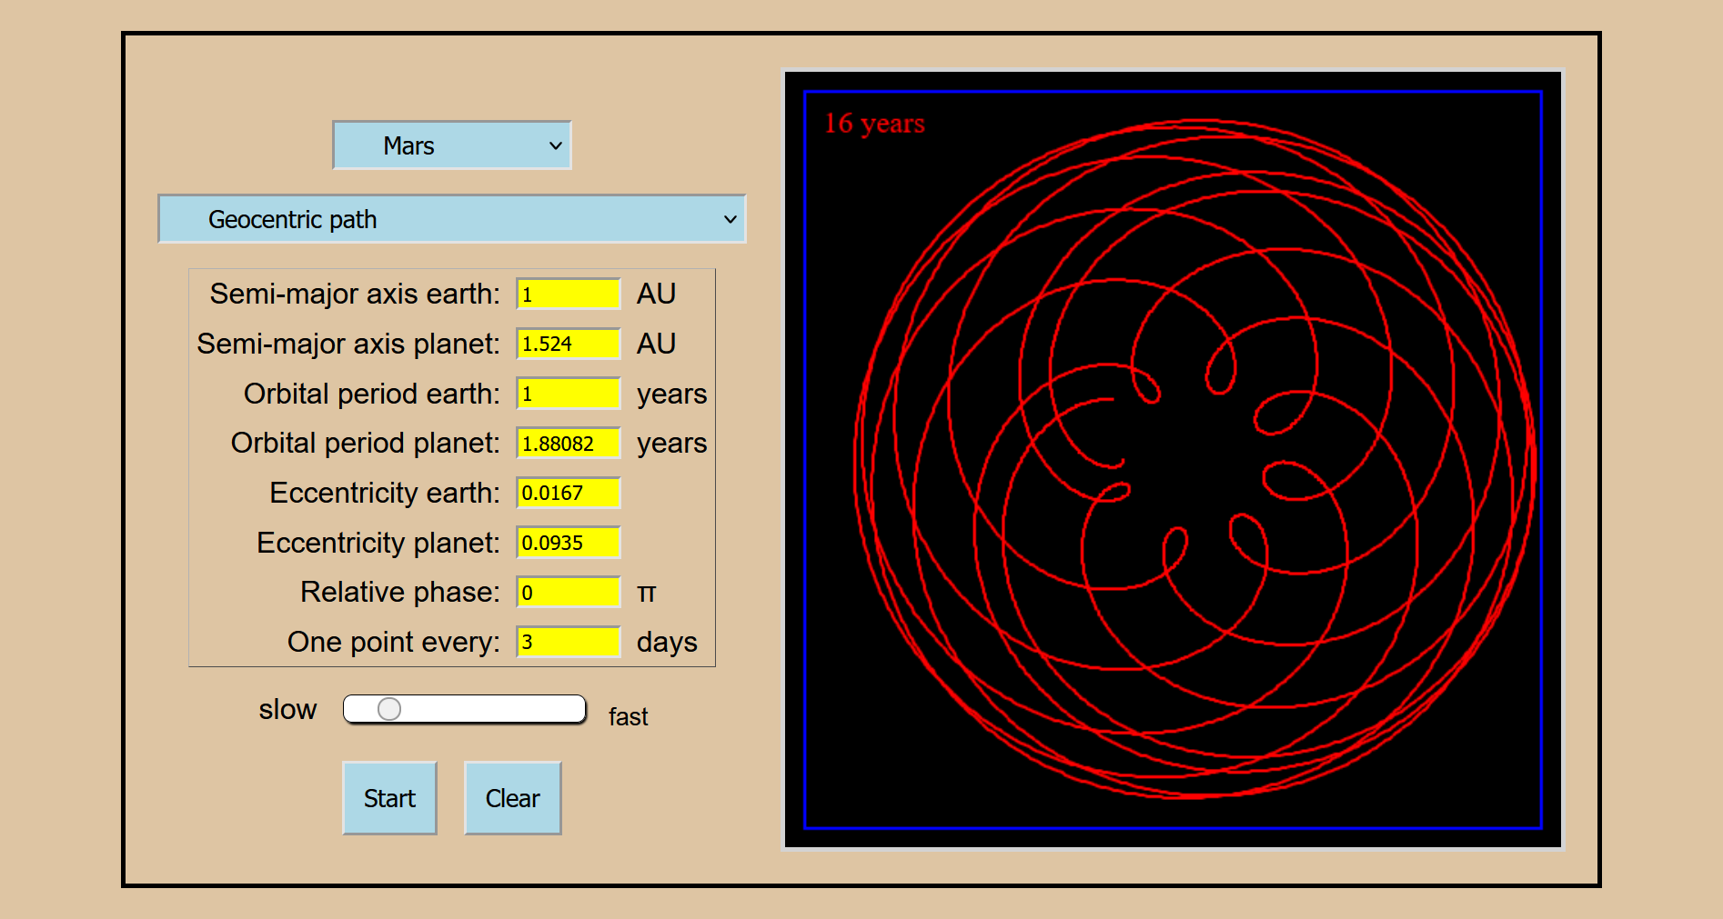Click the center of the orbit plot
Image resolution: width=1723 pixels, height=919 pixels.
click(x=1173, y=460)
